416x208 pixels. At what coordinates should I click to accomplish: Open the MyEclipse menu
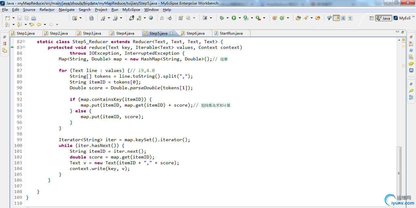[x=131, y=9]
